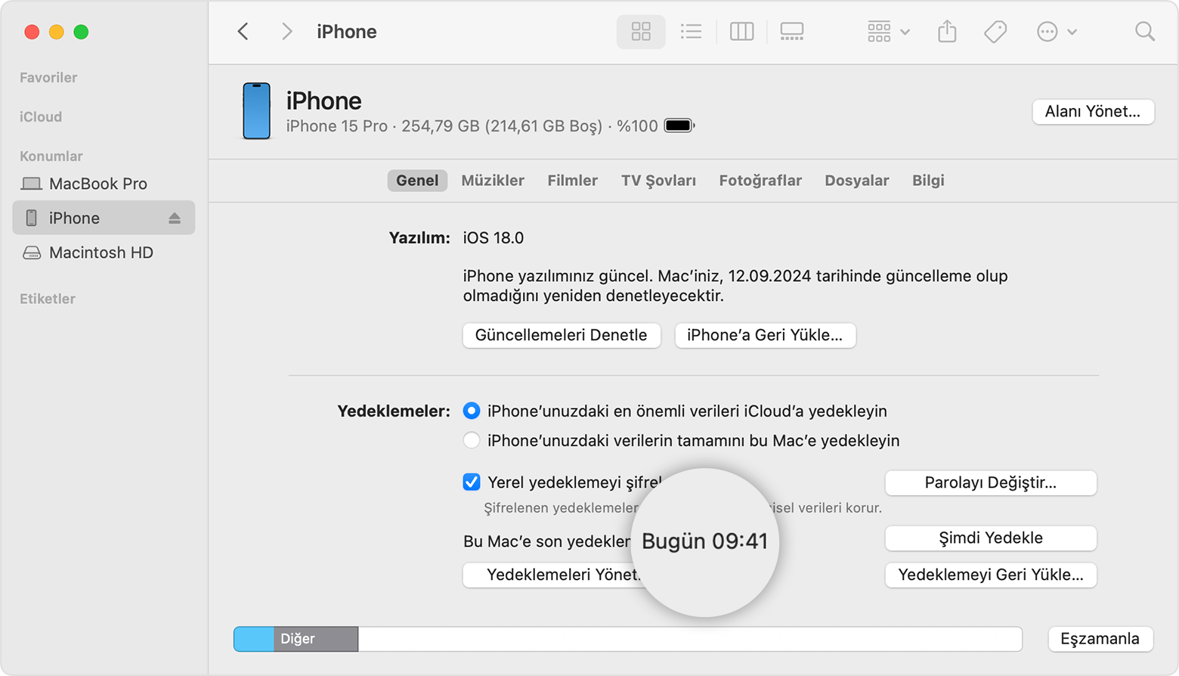Image resolution: width=1179 pixels, height=676 pixels.
Task: Go back with the left chevron
Action: (x=243, y=32)
